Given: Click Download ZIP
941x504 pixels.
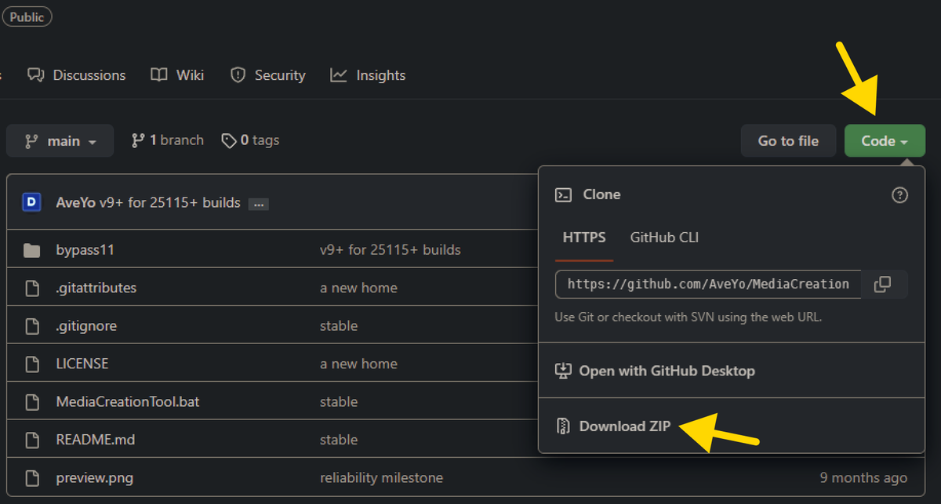Looking at the screenshot, I should coord(625,426).
